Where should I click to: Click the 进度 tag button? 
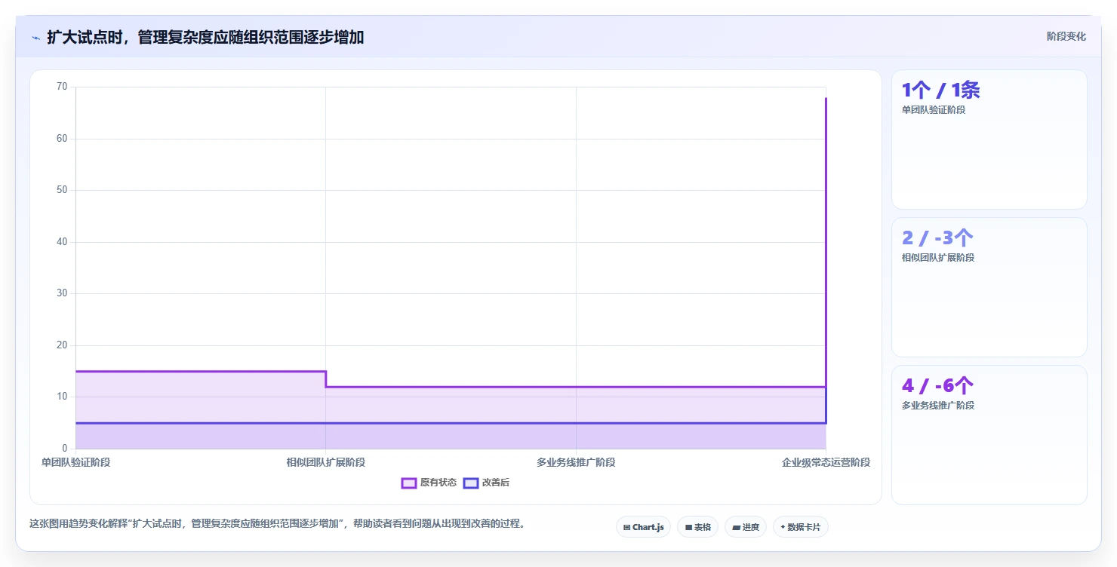(746, 527)
